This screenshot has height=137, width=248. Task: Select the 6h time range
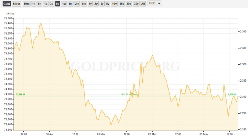click(40, 4)
